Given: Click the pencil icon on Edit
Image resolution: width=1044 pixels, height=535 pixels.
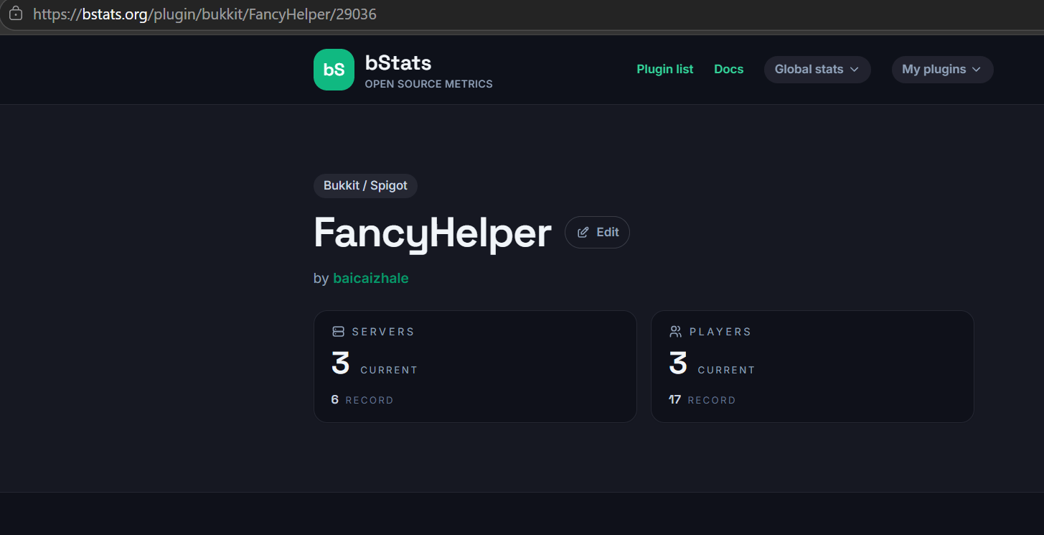Looking at the screenshot, I should (583, 232).
